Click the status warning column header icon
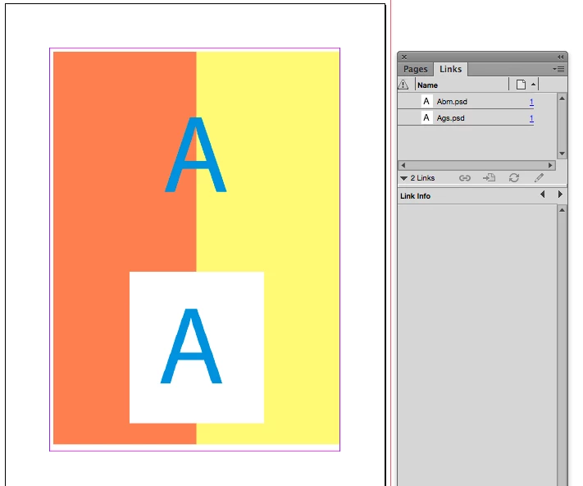Screen dimensions: 583x486 (x=403, y=85)
